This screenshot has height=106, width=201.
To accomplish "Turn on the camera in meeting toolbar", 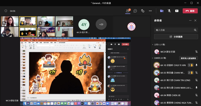I will click(162, 11).
